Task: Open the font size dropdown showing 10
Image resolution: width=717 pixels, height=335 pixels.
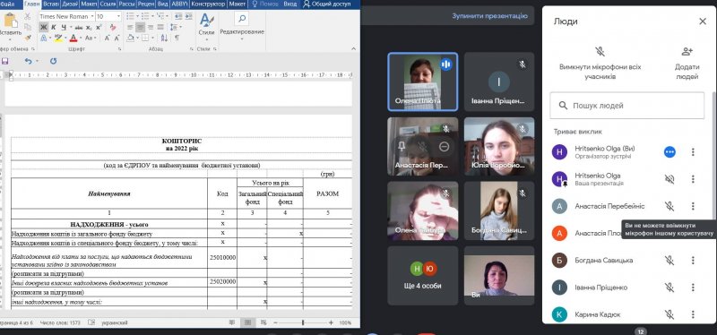Action: click(118, 16)
